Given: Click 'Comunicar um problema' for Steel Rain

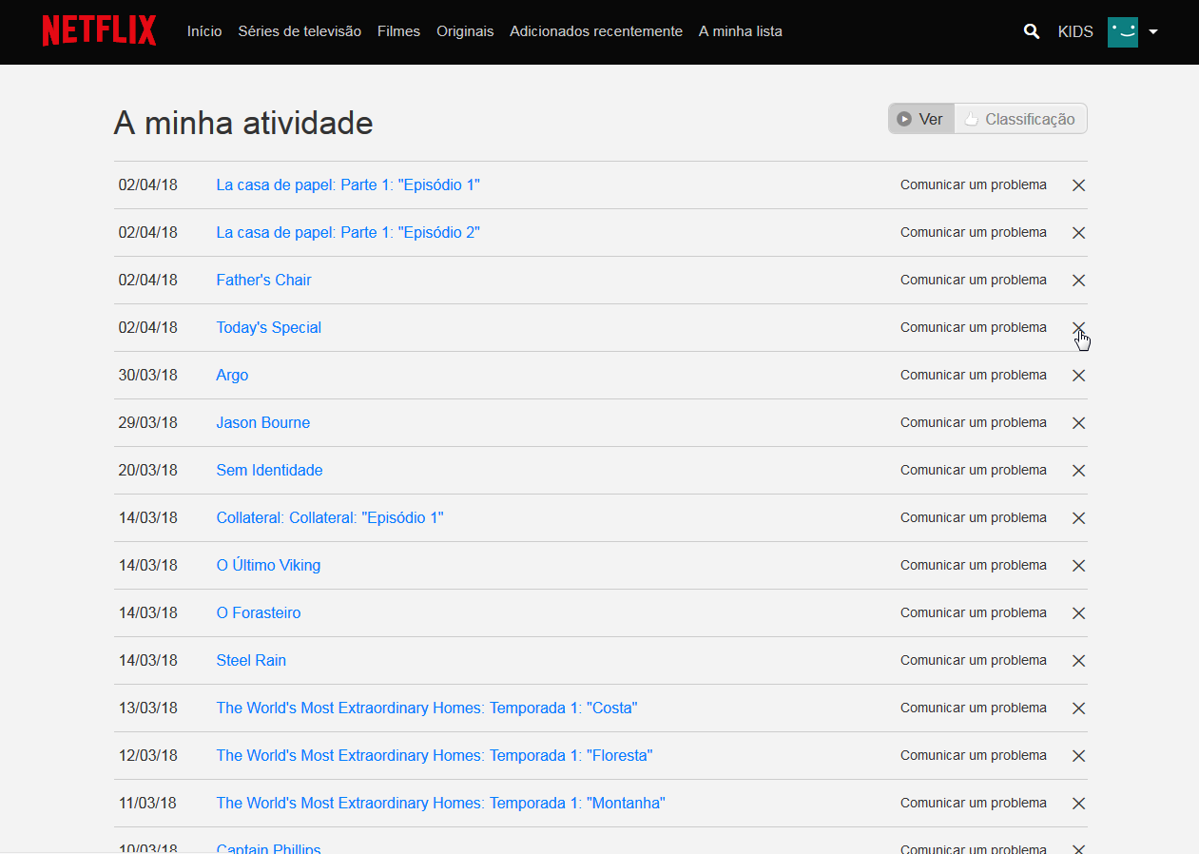Looking at the screenshot, I should tap(974, 660).
